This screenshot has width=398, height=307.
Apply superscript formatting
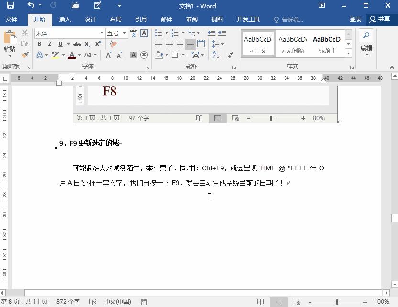pos(99,44)
